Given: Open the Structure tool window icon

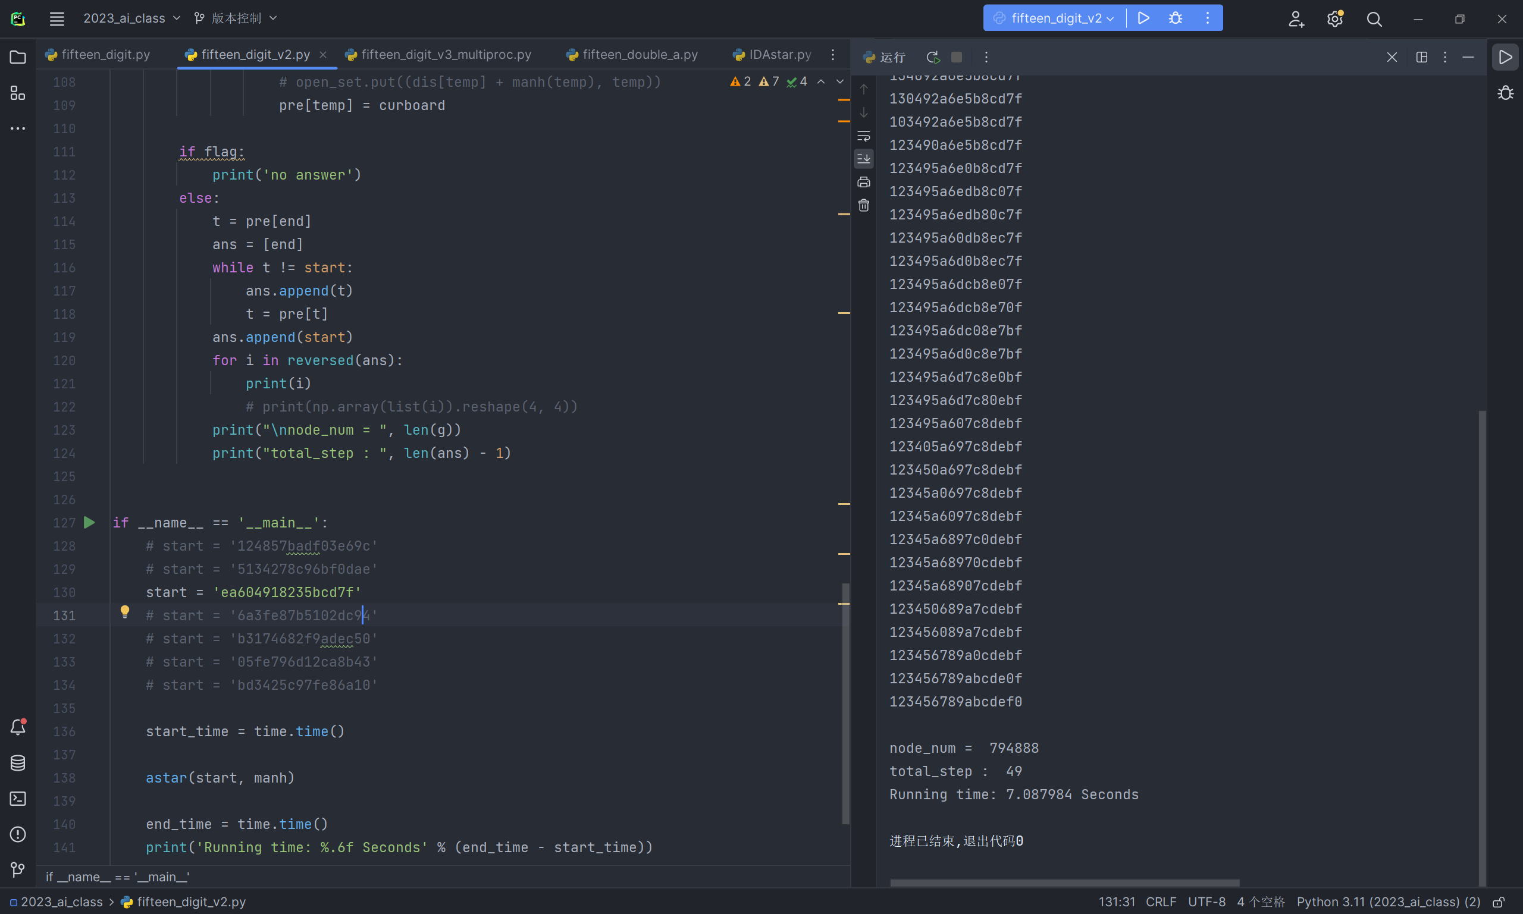Looking at the screenshot, I should 18,93.
